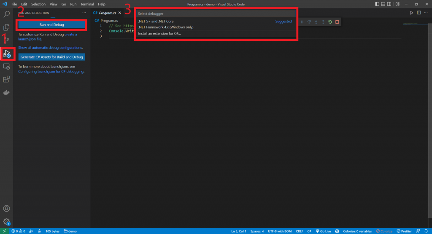Viewport: 432px width, 234px height.
Task: Open the Terminal menu
Action: 87,4
